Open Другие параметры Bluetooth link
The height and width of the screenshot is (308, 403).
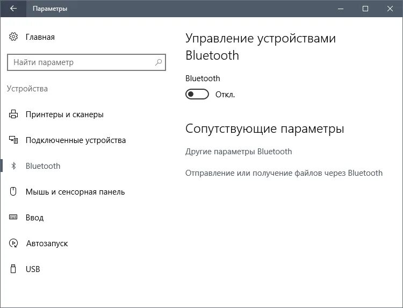(x=239, y=152)
